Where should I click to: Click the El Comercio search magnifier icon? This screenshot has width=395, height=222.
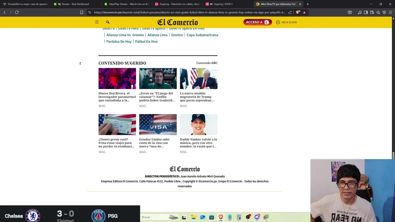(108, 22)
